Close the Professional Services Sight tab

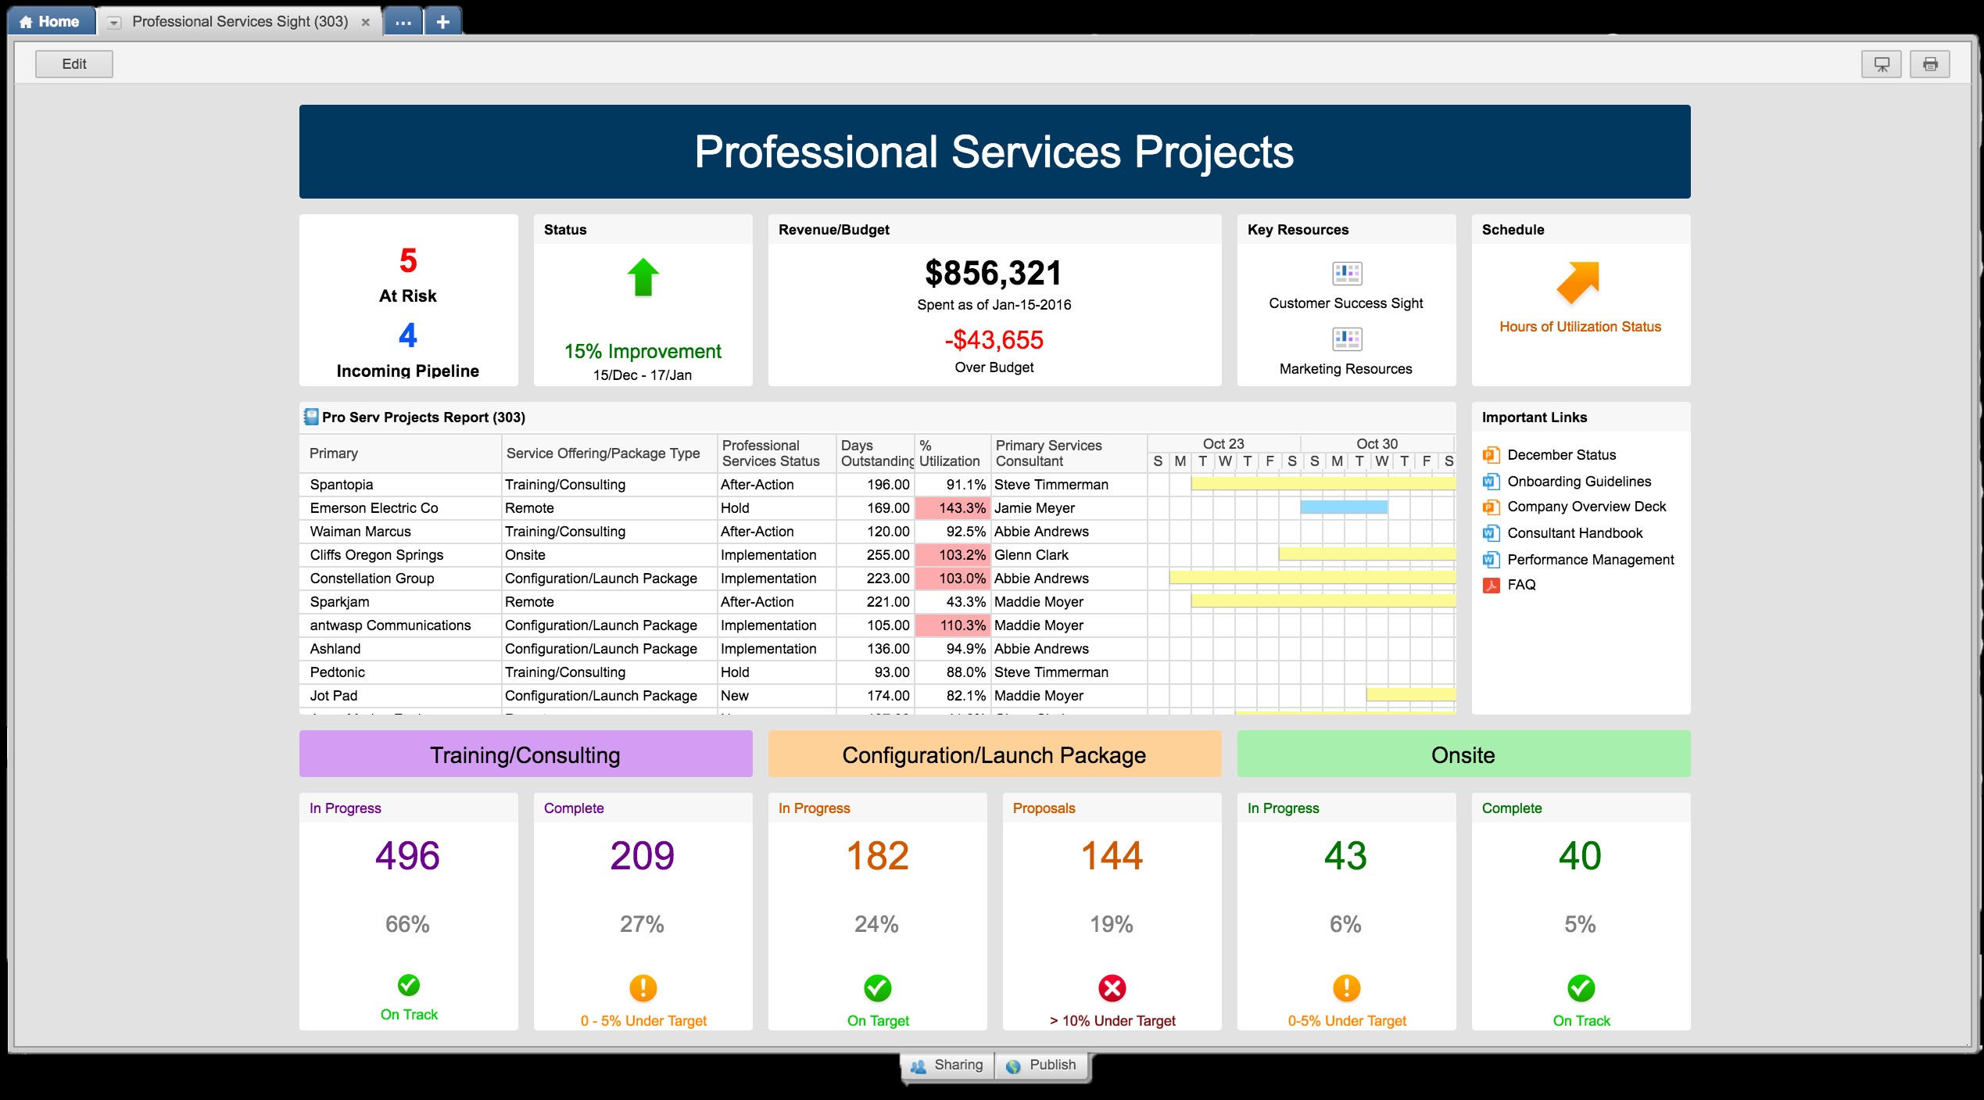pos(365,23)
